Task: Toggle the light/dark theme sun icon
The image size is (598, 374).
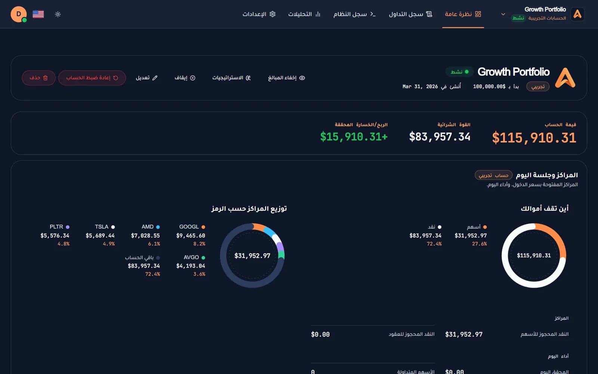Action: pyautogui.click(x=58, y=14)
